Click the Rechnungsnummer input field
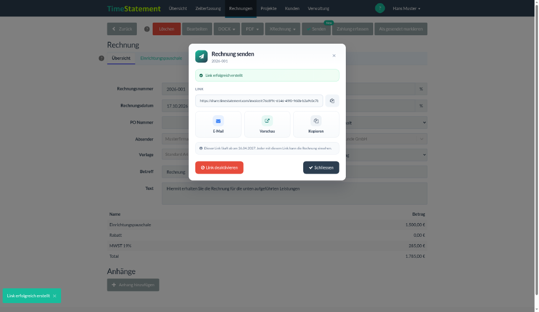The width and height of the screenshot is (539, 312). [175, 89]
